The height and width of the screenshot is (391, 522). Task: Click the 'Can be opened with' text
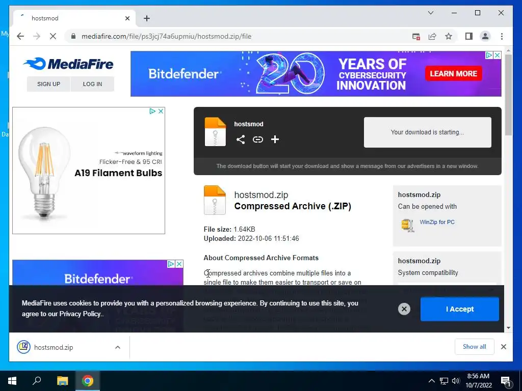point(427,207)
